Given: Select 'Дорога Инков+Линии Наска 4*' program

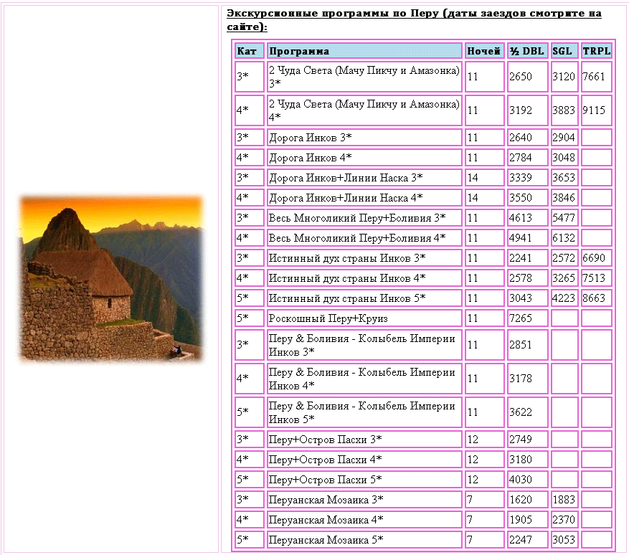Looking at the screenshot, I should pyautogui.click(x=346, y=198).
